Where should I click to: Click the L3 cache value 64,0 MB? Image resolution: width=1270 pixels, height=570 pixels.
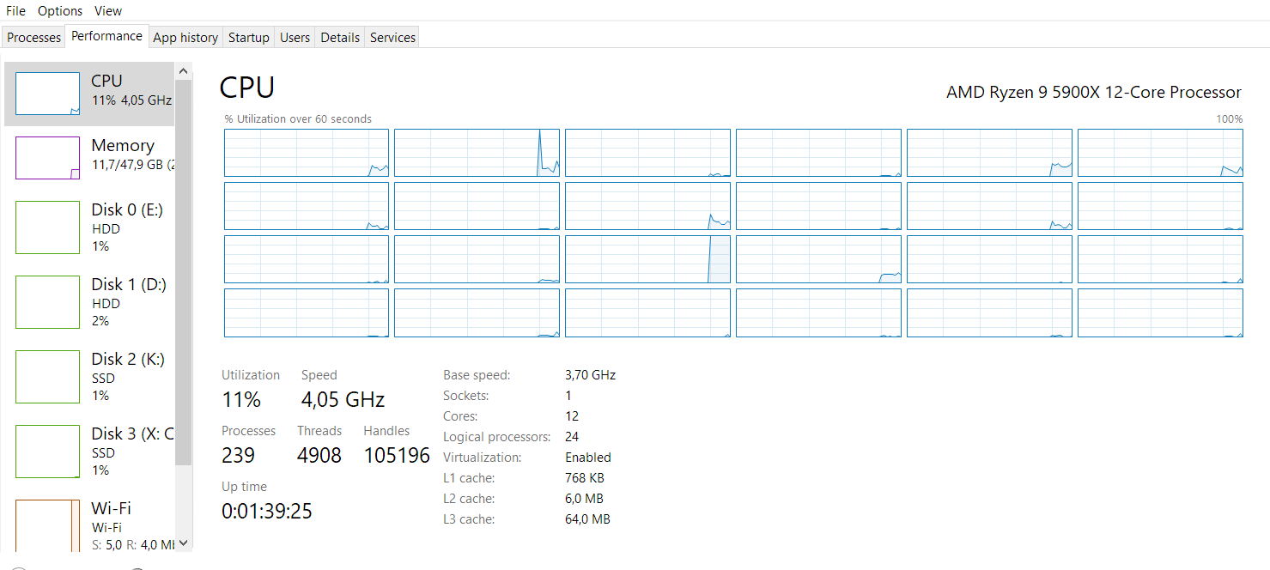(x=588, y=519)
